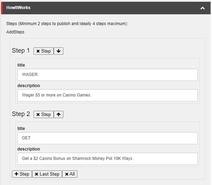The image size is (212, 185).
Task: Delete all steps with the All button
Action: pyautogui.click(x=70, y=174)
